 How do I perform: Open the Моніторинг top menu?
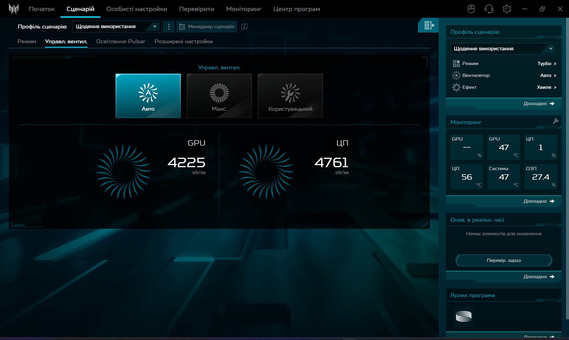pyautogui.click(x=244, y=9)
